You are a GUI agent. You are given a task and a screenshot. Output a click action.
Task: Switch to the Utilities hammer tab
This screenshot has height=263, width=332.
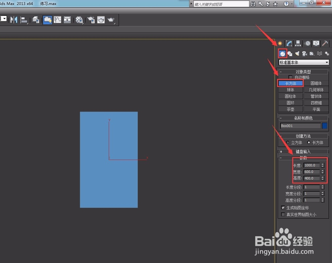pyautogui.click(x=325, y=44)
